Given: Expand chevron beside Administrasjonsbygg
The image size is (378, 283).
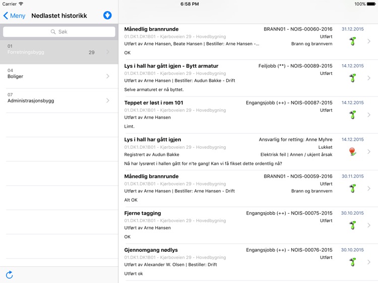Looking at the screenshot, I should pyautogui.click(x=108, y=101).
